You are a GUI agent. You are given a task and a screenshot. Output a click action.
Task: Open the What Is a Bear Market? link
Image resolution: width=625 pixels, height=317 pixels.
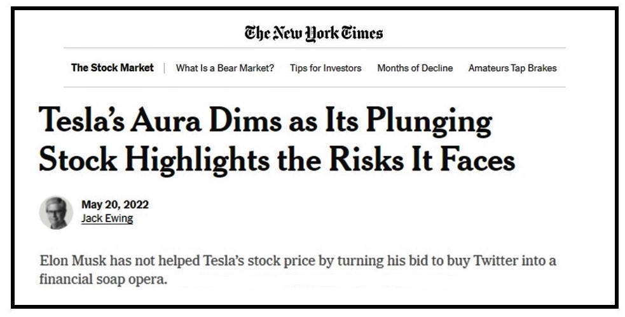(225, 68)
